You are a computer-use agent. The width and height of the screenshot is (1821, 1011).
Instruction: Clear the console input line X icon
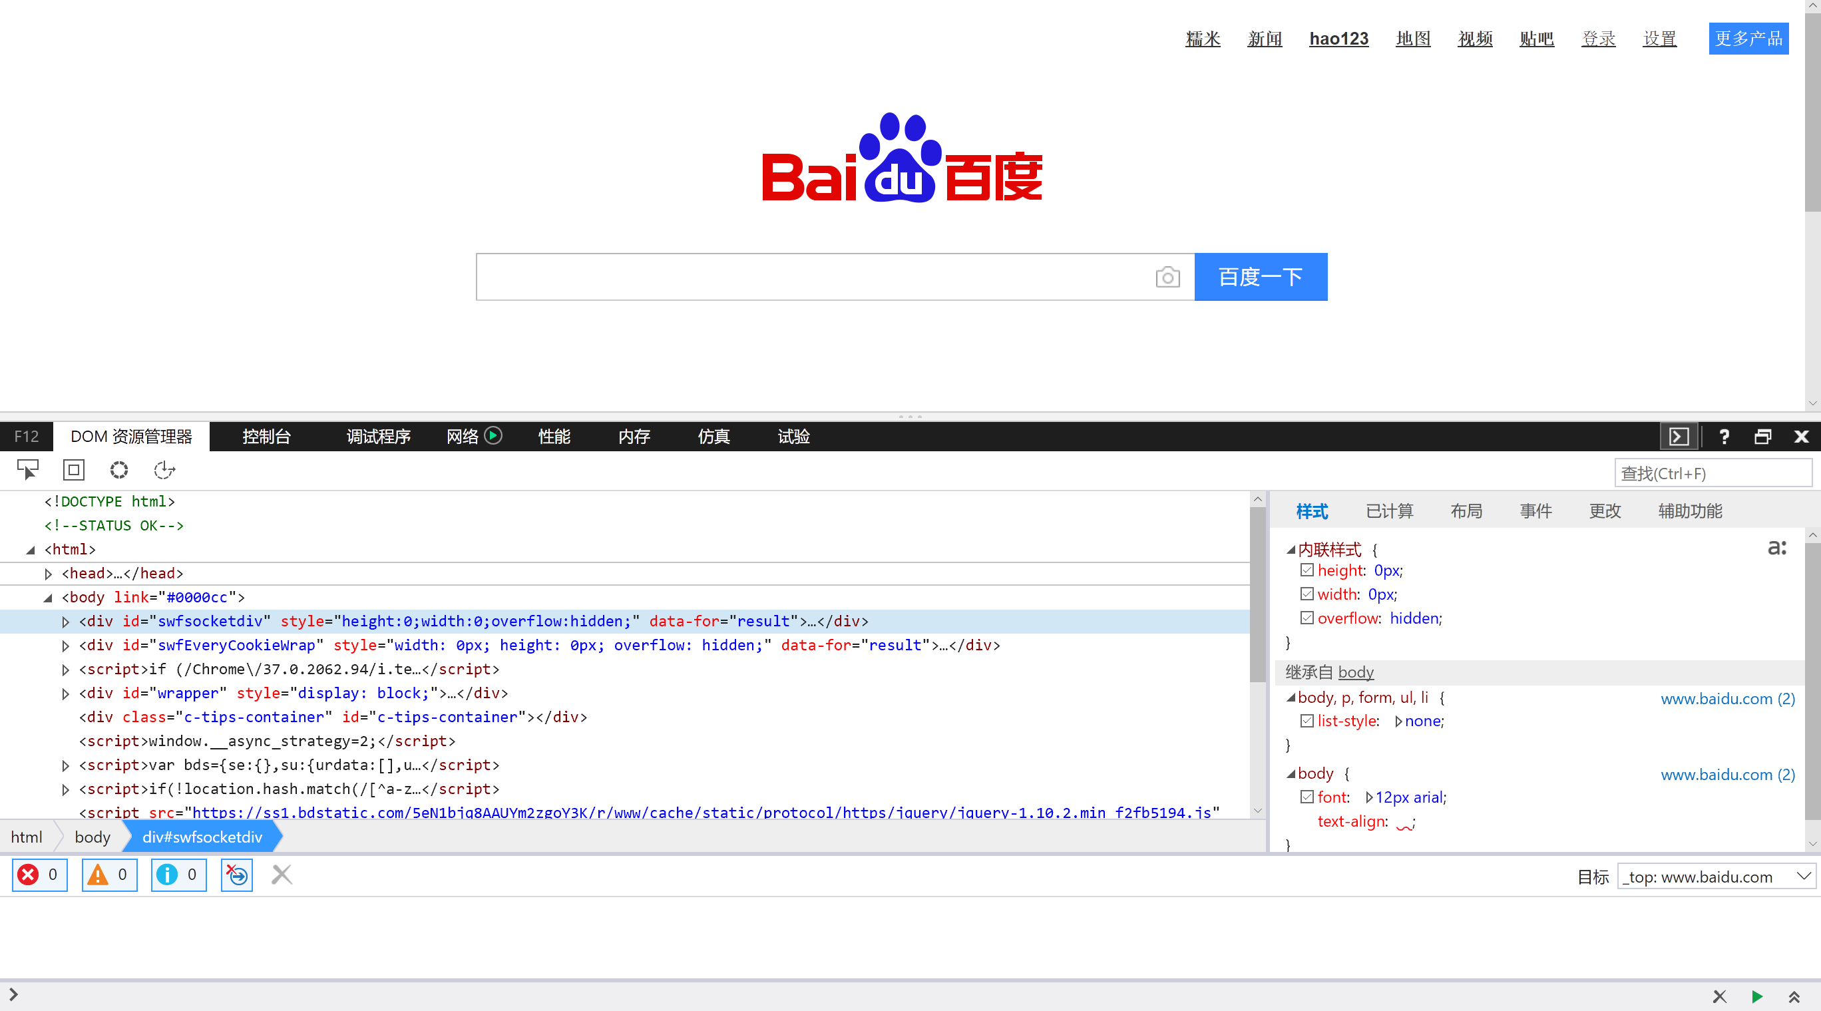coord(1719,997)
